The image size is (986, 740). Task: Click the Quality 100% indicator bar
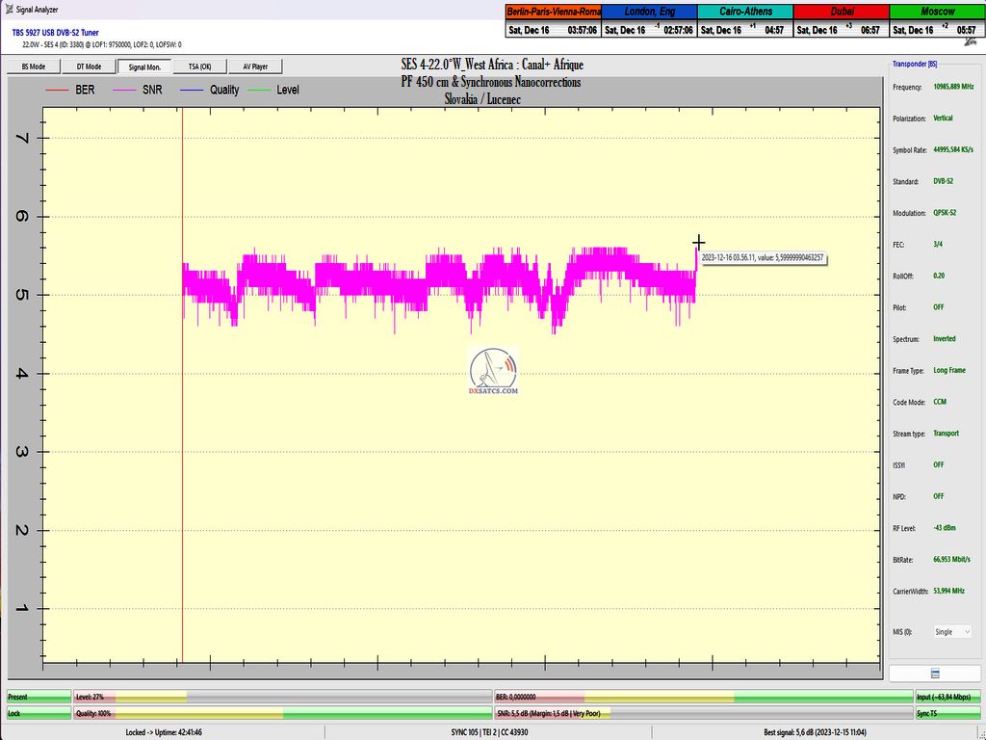[281, 714]
